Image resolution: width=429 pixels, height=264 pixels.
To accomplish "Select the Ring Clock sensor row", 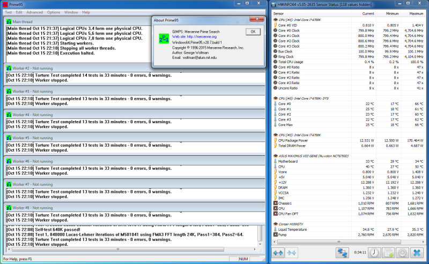I will pos(349,57).
